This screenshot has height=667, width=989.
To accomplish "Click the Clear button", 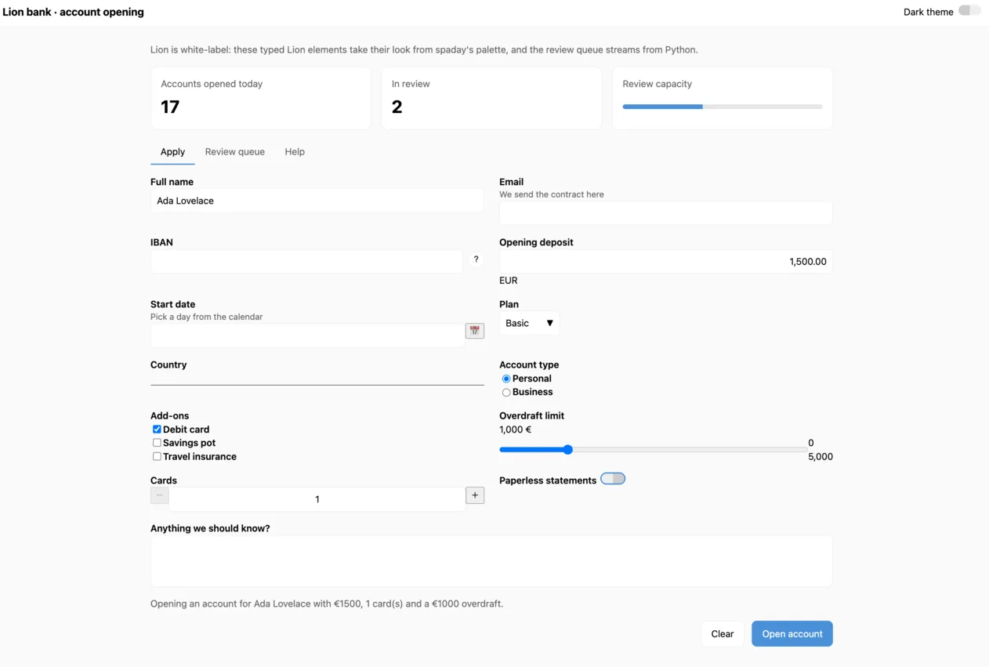I will (x=723, y=634).
